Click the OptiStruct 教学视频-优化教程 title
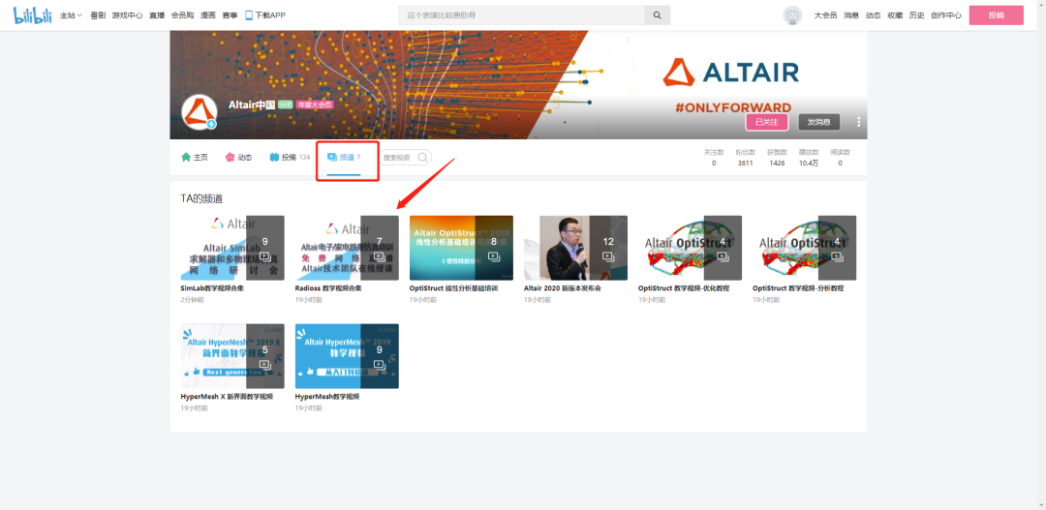This screenshot has height=510, width=1046. tap(684, 288)
